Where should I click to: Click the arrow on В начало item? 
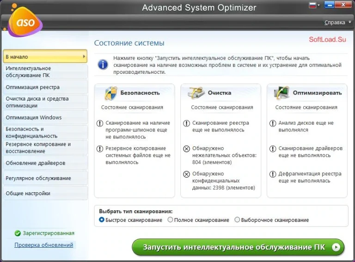(x=84, y=56)
